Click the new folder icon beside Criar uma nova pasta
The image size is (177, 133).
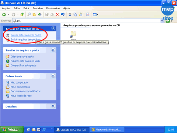click(x=7, y=57)
